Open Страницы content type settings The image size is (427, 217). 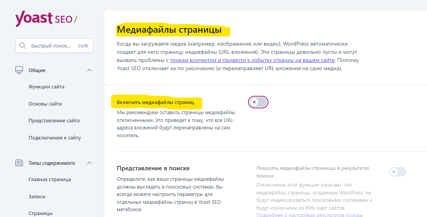pos(41,213)
